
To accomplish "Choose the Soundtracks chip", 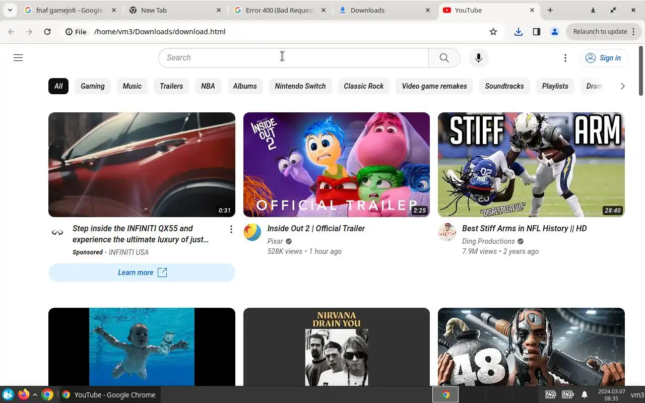I will point(504,86).
